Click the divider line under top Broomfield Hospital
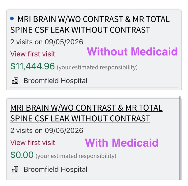This screenshot has width=188, height=186. coord(94,87)
